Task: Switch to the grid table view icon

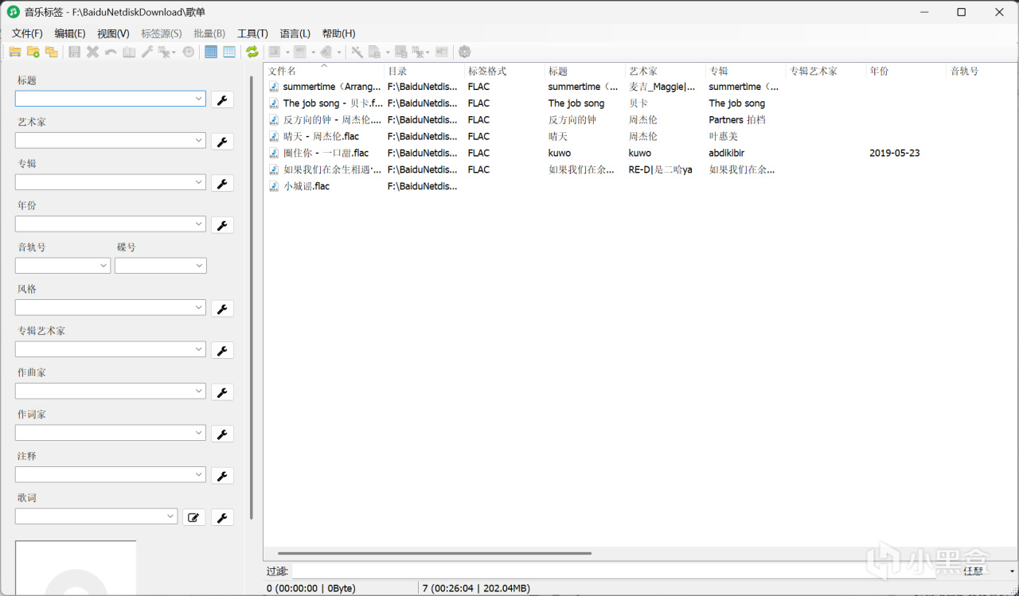Action: click(x=229, y=52)
